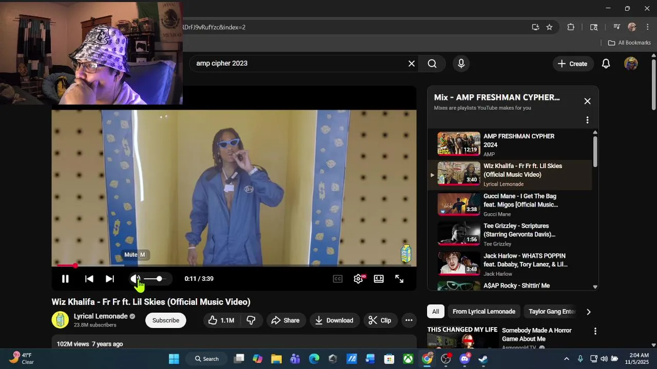
Task: Open Discord from the taskbar
Action: click(x=465, y=359)
